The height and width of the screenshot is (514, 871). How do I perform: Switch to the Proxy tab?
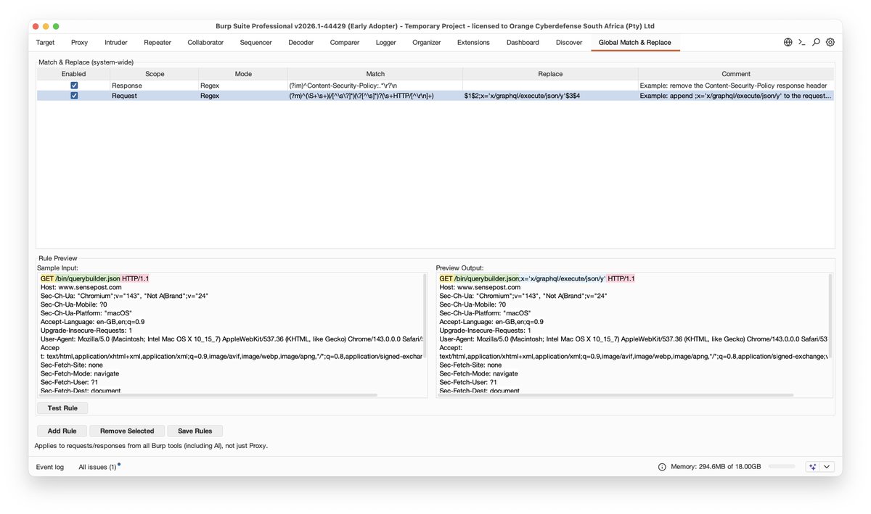(80, 43)
